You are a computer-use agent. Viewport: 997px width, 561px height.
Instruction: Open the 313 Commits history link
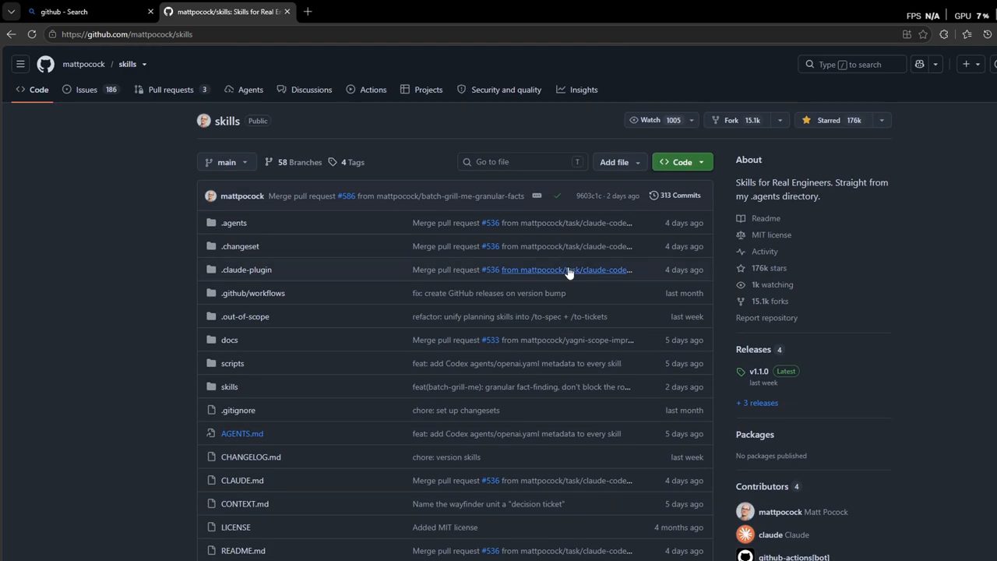pos(675,196)
